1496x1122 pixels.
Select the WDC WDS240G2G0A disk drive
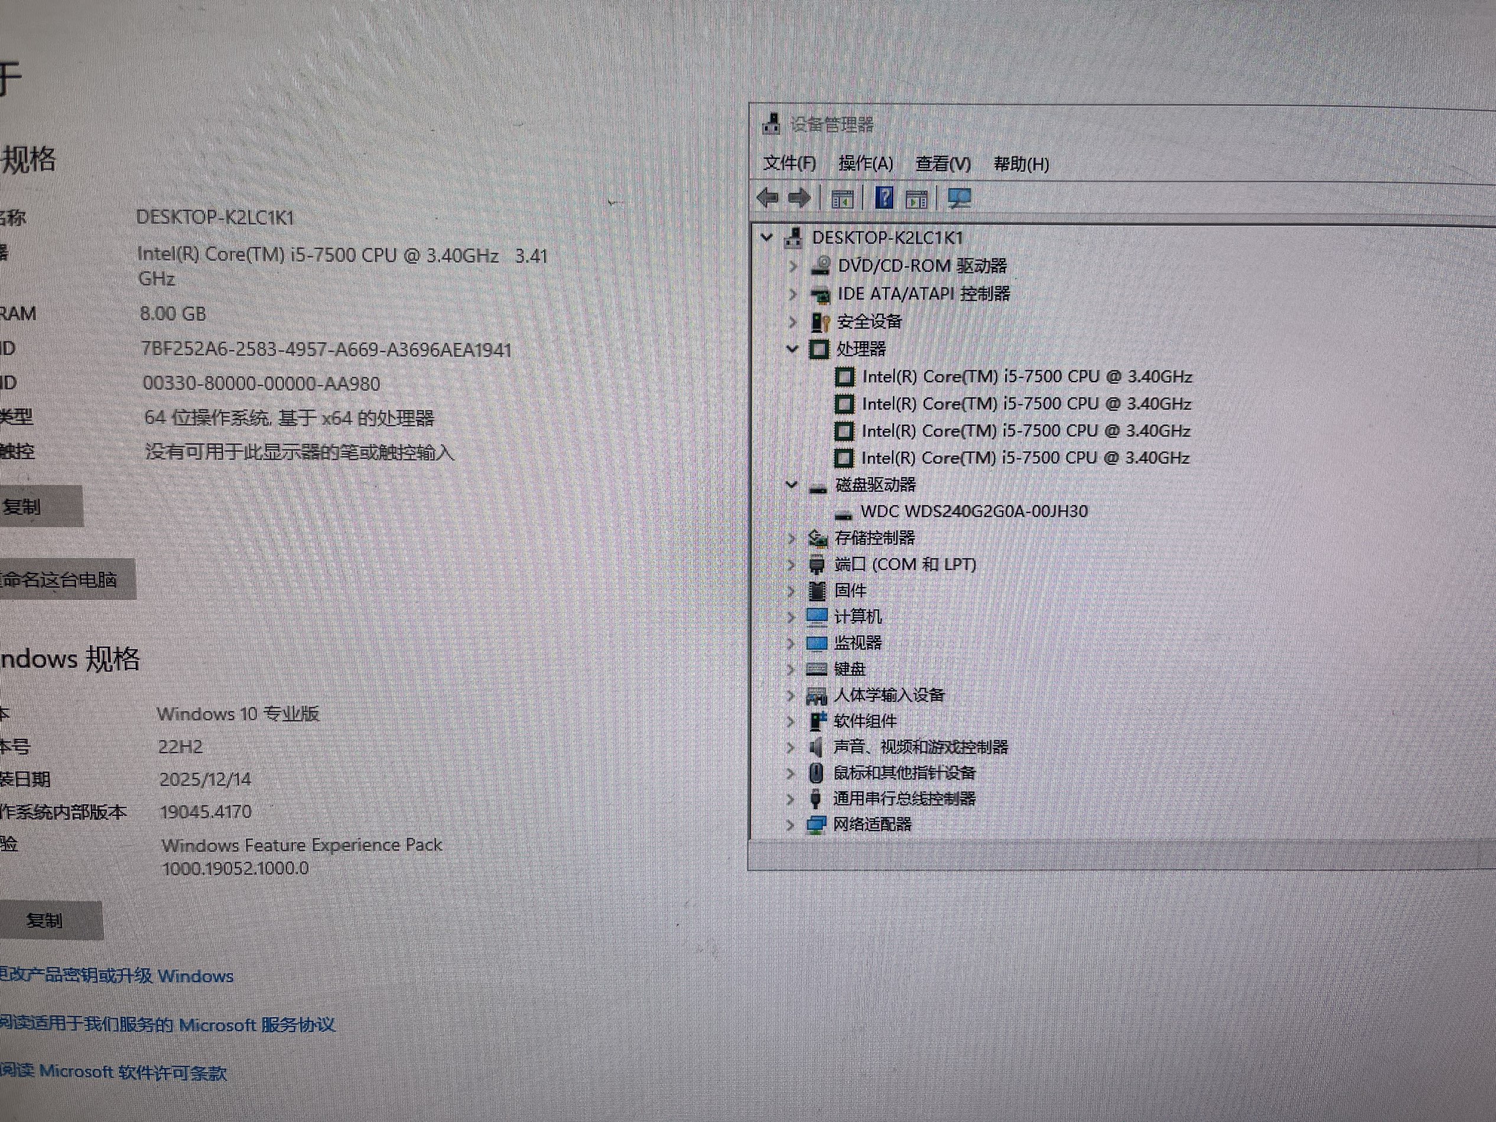[x=973, y=511]
